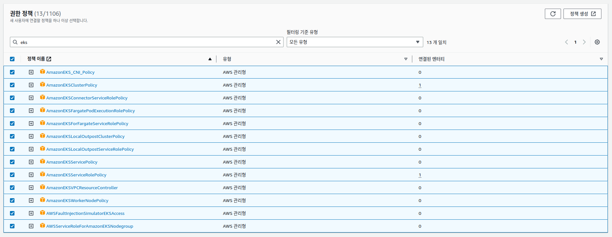Uncheck AmazonEKSClusterPolicy checkbox
This screenshot has height=237, width=612.
click(x=12, y=85)
